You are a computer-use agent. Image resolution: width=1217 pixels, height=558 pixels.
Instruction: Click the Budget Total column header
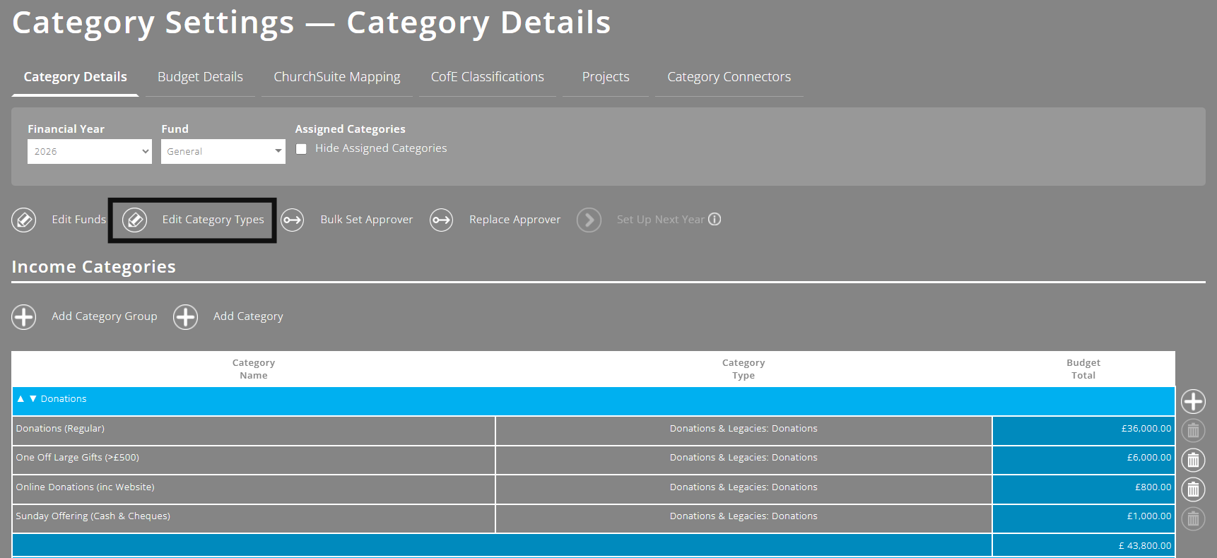pyautogui.click(x=1083, y=369)
